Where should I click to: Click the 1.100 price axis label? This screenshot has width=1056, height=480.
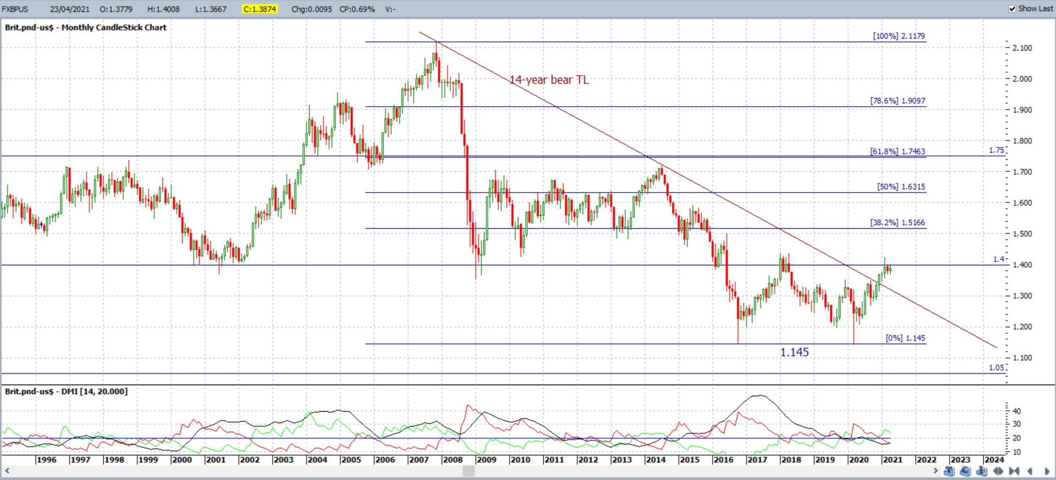[x=1022, y=358]
